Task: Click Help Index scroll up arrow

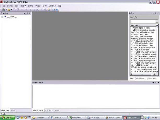Action: (x=157, y=25)
